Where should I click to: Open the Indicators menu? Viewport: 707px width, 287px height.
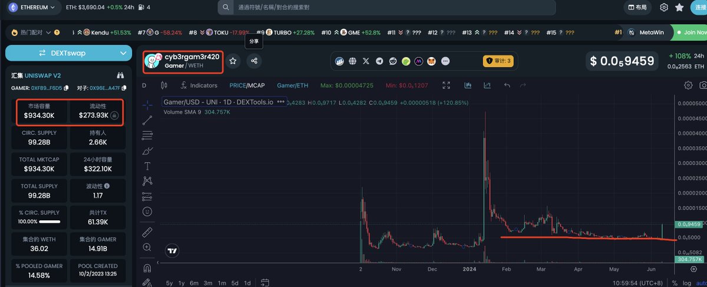(199, 85)
